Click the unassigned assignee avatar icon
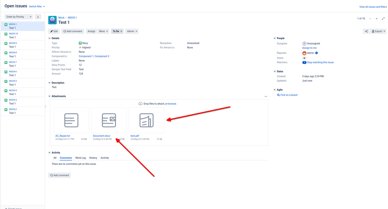388x209 pixels. (x=304, y=43)
